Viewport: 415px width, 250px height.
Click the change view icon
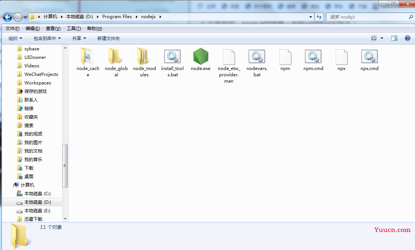pos(373,39)
